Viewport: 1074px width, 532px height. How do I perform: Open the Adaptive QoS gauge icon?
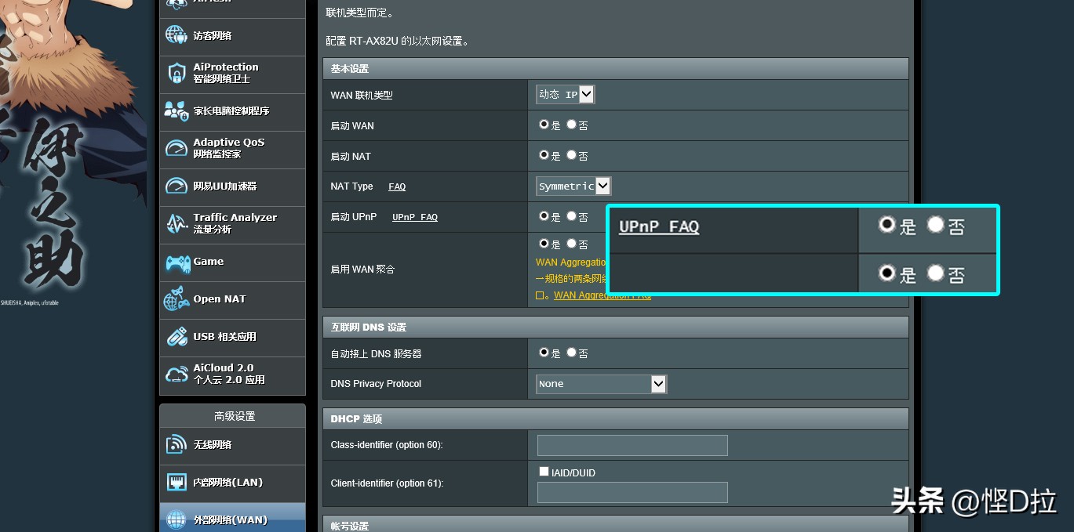(x=176, y=149)
